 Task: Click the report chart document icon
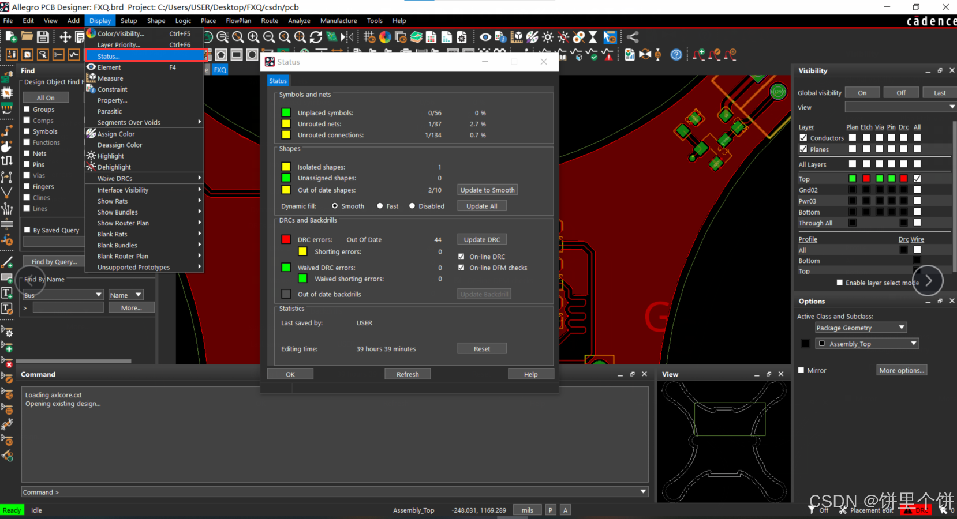click(x=630, y=54)
